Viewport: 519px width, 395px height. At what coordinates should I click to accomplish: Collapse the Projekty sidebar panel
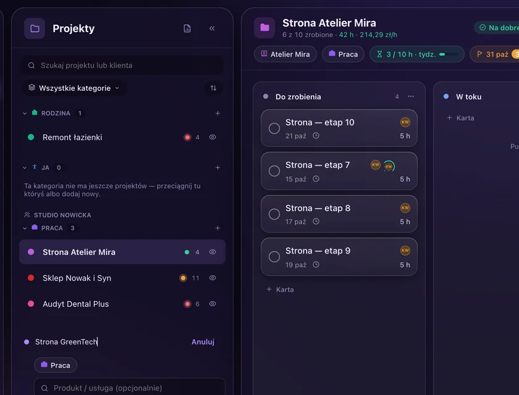click(x=212, y=28)
